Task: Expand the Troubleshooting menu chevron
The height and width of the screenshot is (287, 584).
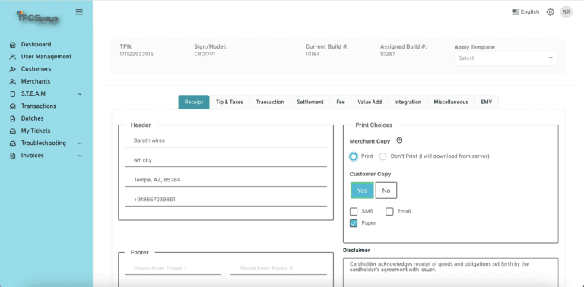Action: 80,143
